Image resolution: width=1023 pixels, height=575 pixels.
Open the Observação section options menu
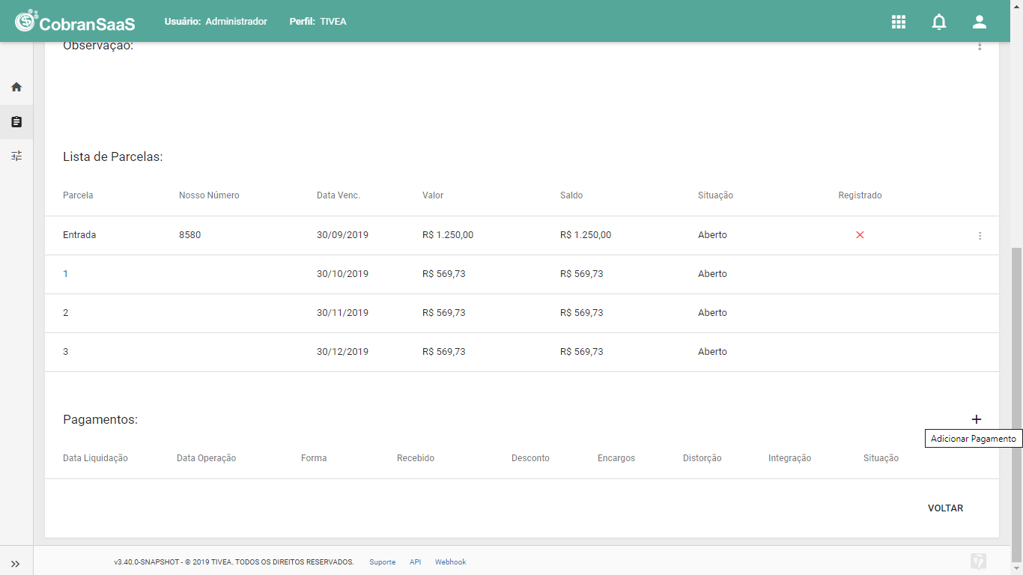tap(980, 46)
